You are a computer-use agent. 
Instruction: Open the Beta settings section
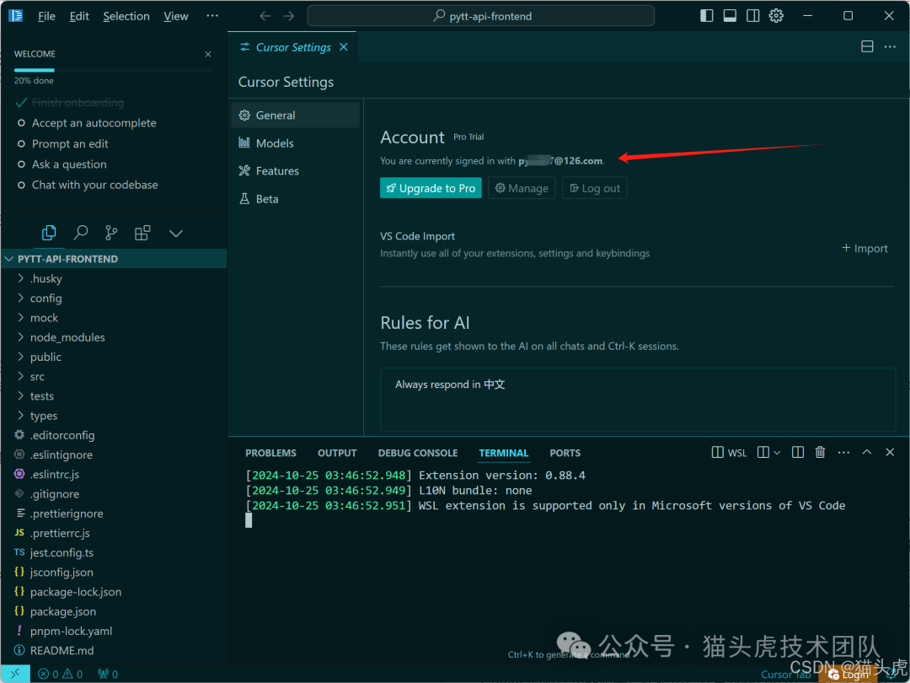[x=295, y=199]
